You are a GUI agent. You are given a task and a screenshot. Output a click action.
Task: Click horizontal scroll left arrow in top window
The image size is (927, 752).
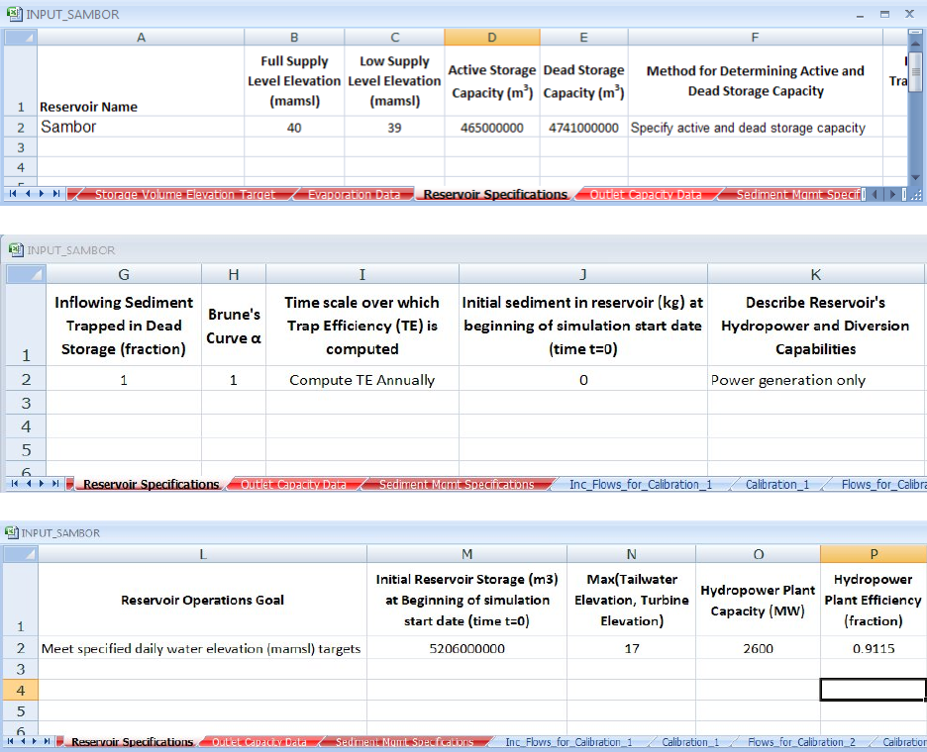click(x=875, y=194)
